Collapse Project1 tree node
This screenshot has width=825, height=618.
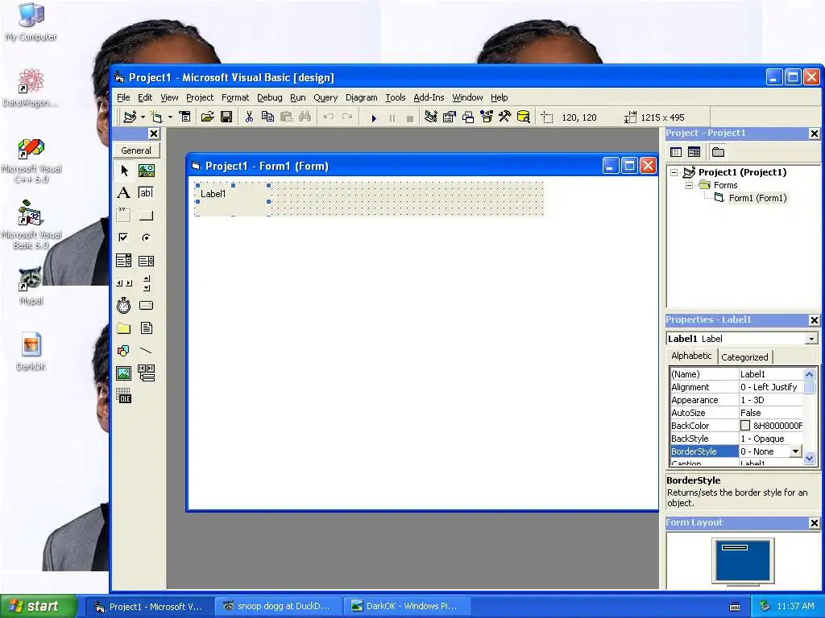(674, 172)
